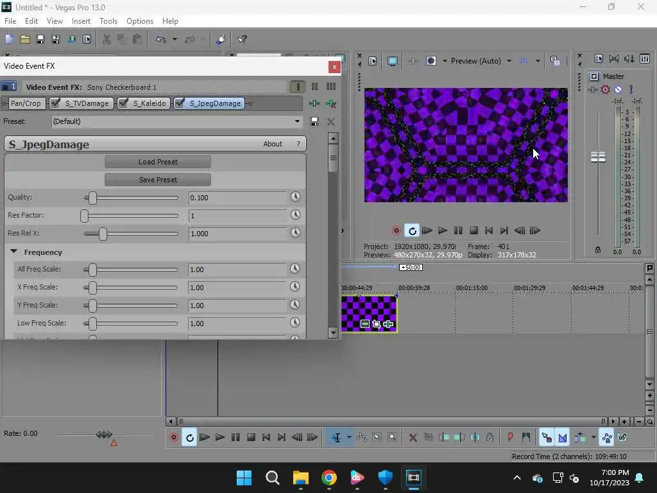Save the project with the floppy icon
Viewport: 657px width, 493px height.
click(x=40, y=39)
